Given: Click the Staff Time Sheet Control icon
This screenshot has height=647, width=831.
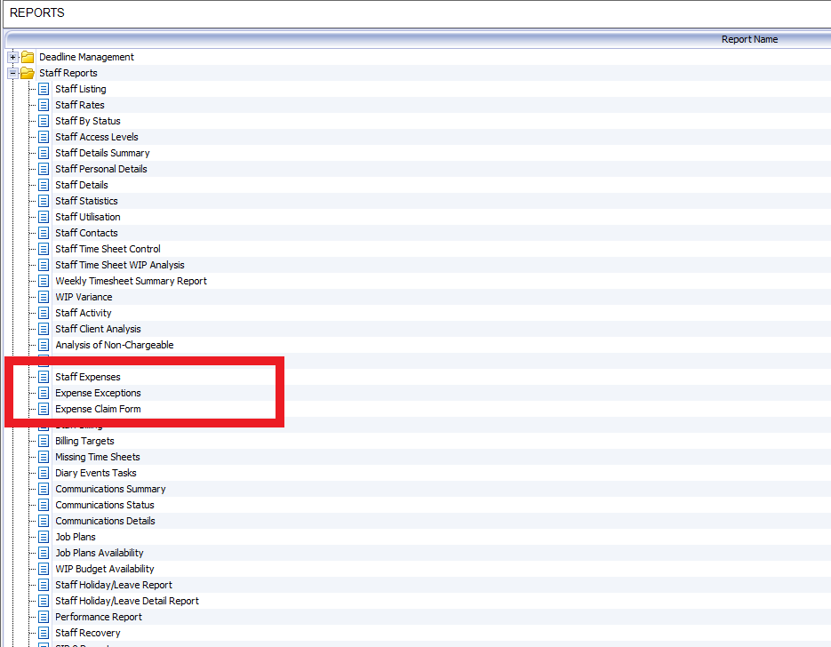Looking at the screenshot, I should click(x=44, y=249).
